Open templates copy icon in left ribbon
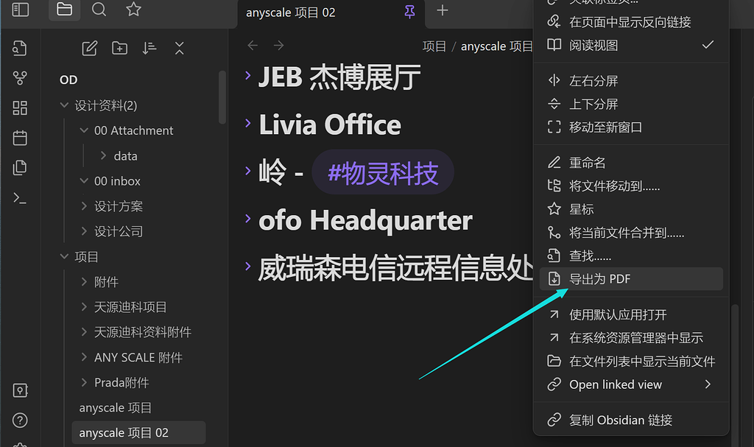This screenshot has width=754, height=447. point(20,167)
